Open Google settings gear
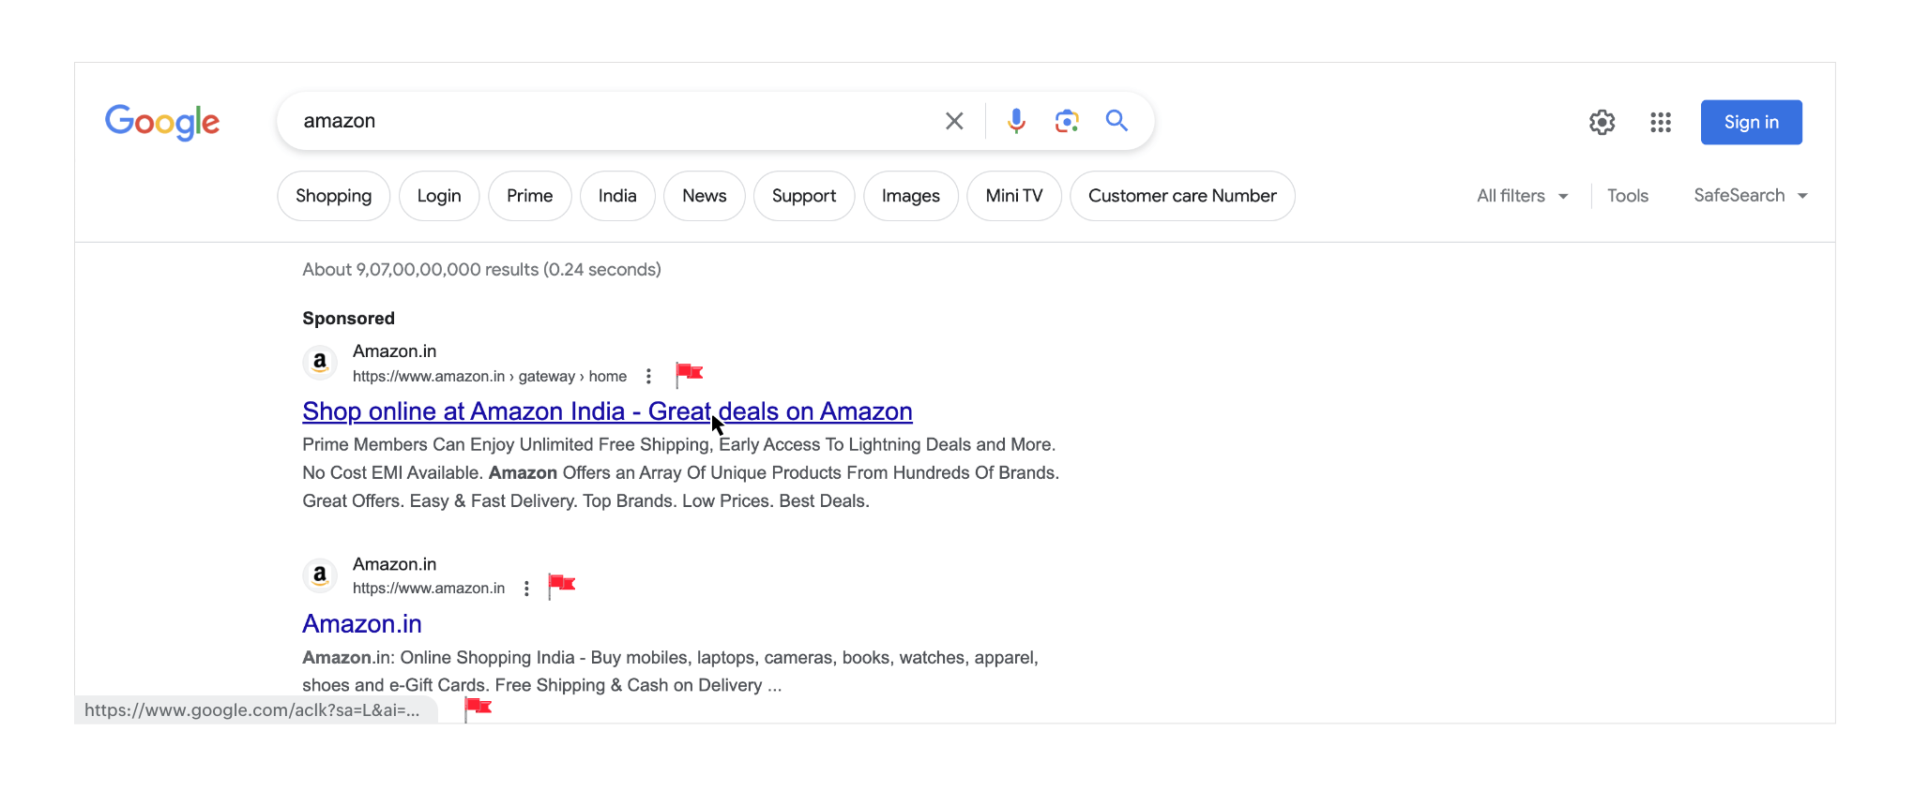The height and width of the screenshot is (791, 1914). coord(1602,123)
